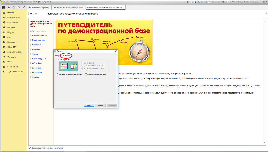The image size is (268, 152).
Task: Open notifications bell icon
Action: (24, 7)
